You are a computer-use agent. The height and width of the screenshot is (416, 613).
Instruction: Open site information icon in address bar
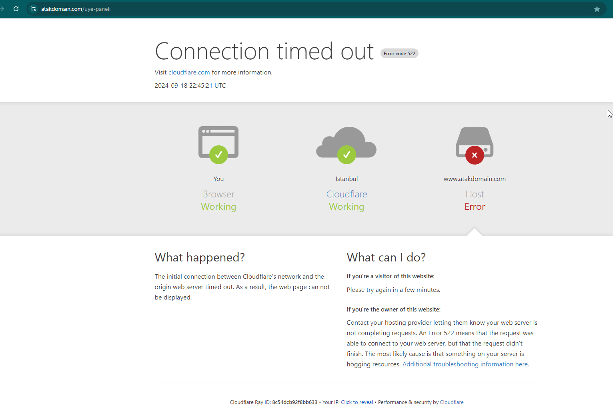pyautogui.click(x=33, y=9)
